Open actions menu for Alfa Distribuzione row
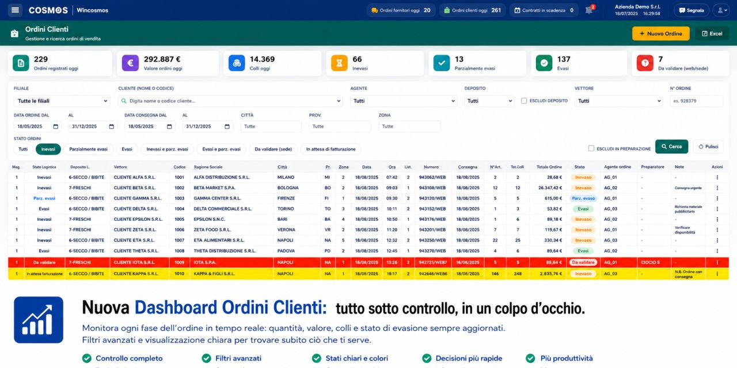The width and height of the screenshot is (737, 368). 717,177
